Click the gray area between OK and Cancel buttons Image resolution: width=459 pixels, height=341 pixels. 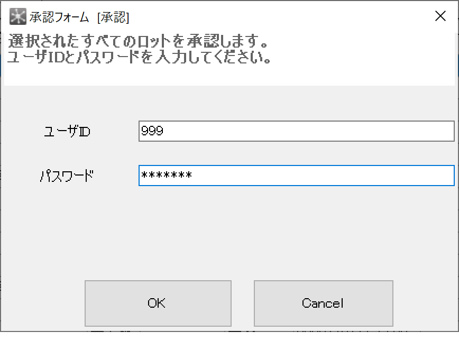243,303
